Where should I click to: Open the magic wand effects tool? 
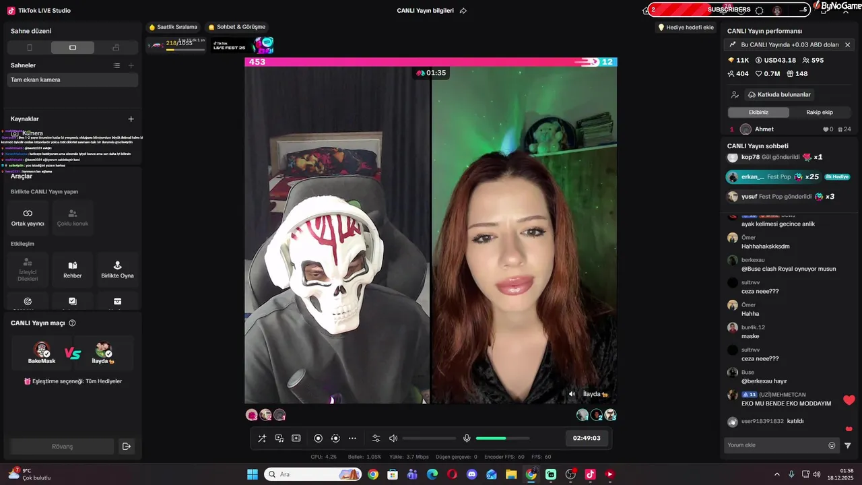262,438
